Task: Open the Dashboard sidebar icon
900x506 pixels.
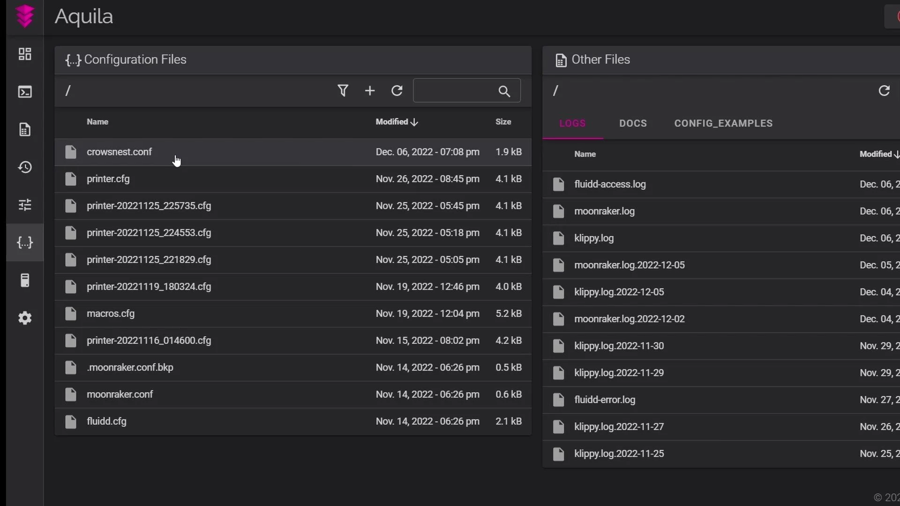Action: pos(25,54)
